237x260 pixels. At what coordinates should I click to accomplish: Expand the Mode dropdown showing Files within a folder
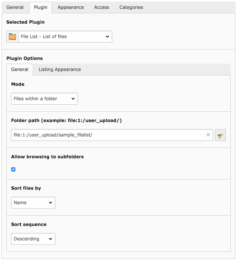(x=44, y=99)
